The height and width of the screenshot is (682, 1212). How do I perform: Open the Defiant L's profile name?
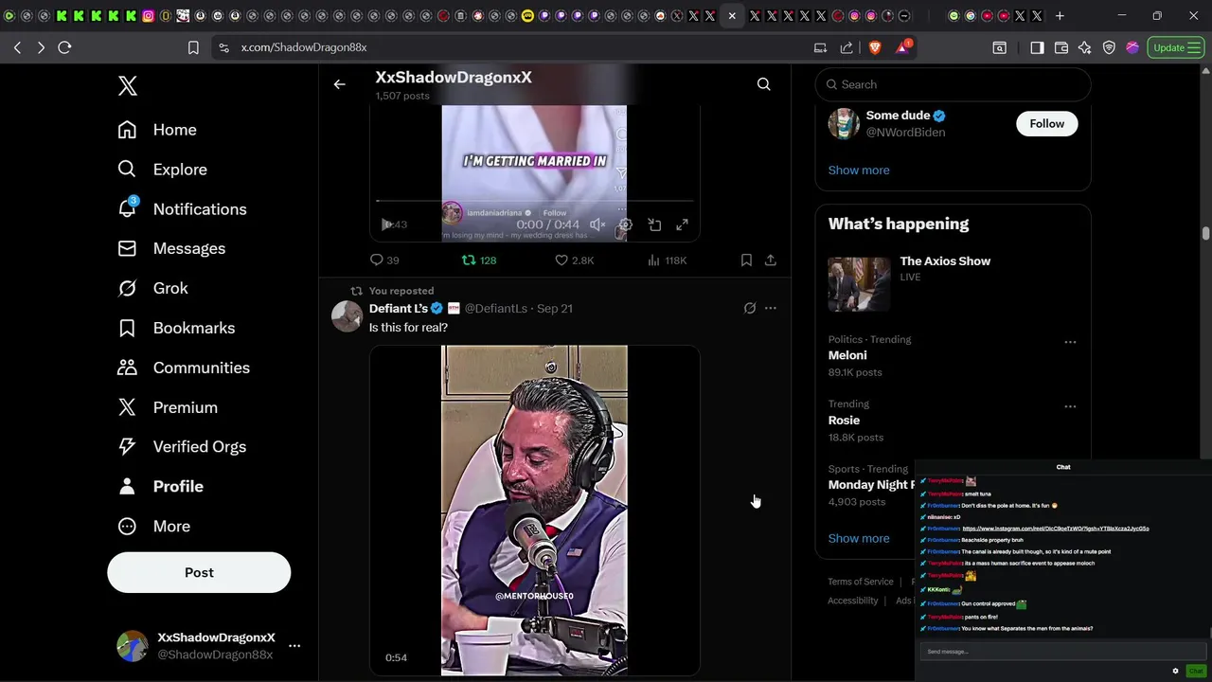click(x=398, y=309)
